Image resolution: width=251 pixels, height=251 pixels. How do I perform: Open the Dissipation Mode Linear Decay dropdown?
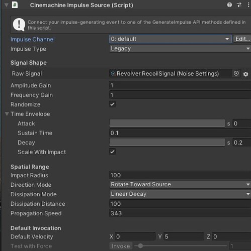click(180, 194)
